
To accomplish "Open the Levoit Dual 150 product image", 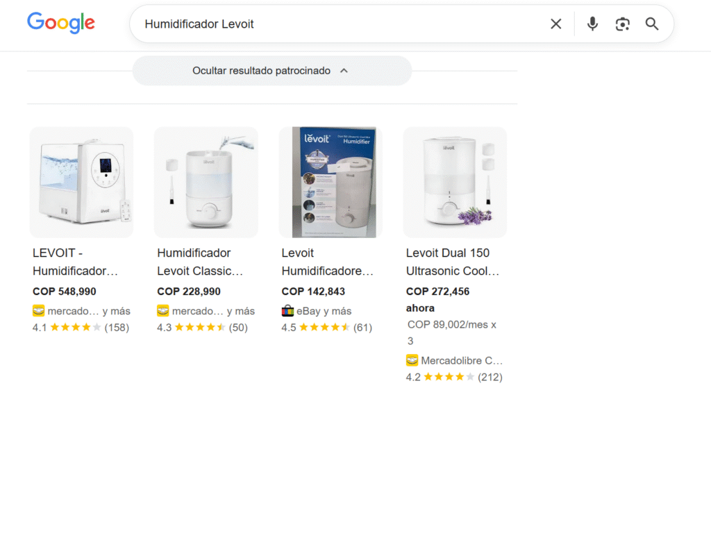I will pos(455,182).
